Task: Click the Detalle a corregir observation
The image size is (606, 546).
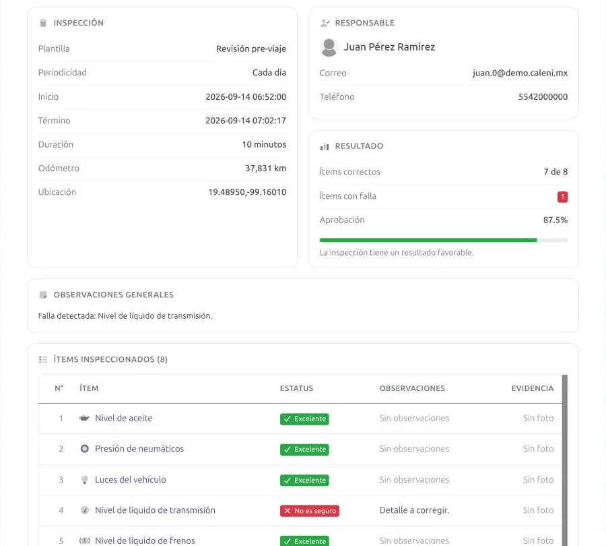Action: (414, 510)
